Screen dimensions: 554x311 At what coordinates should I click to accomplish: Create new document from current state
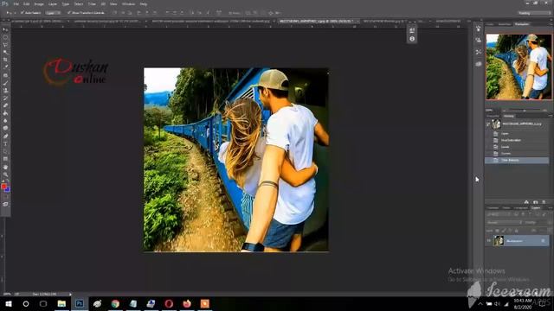coord(526,202)
